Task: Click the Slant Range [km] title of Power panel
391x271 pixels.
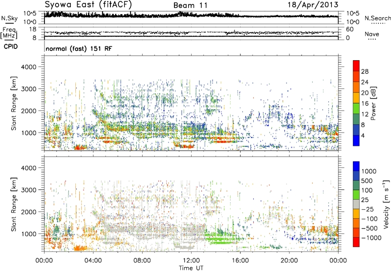Action: click(x=14, y=103)
